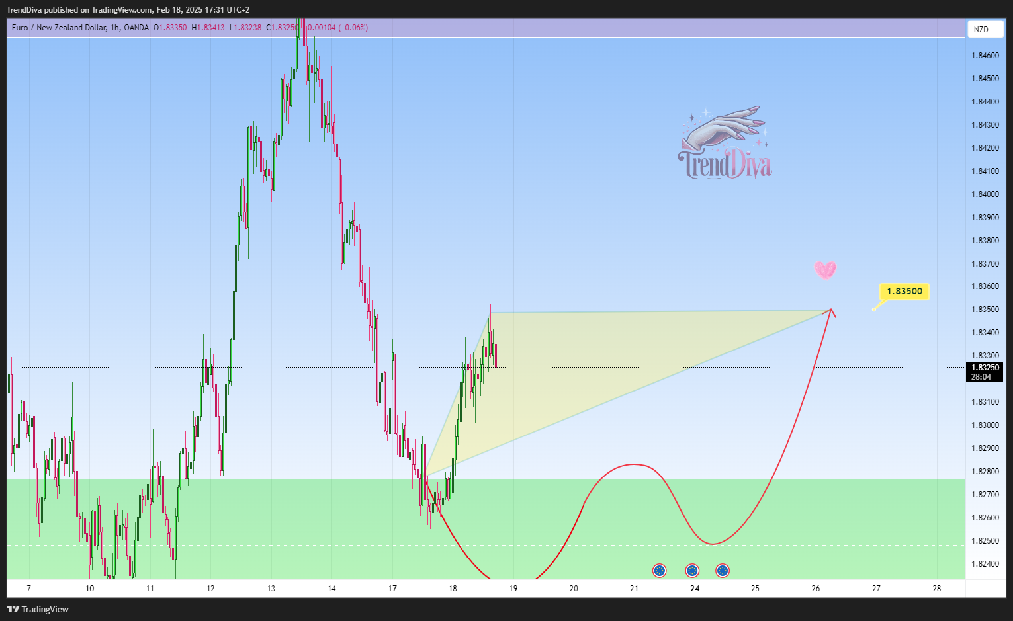Click the leftmost economic event icon
1013x621 pixels.
click(659, 571)
